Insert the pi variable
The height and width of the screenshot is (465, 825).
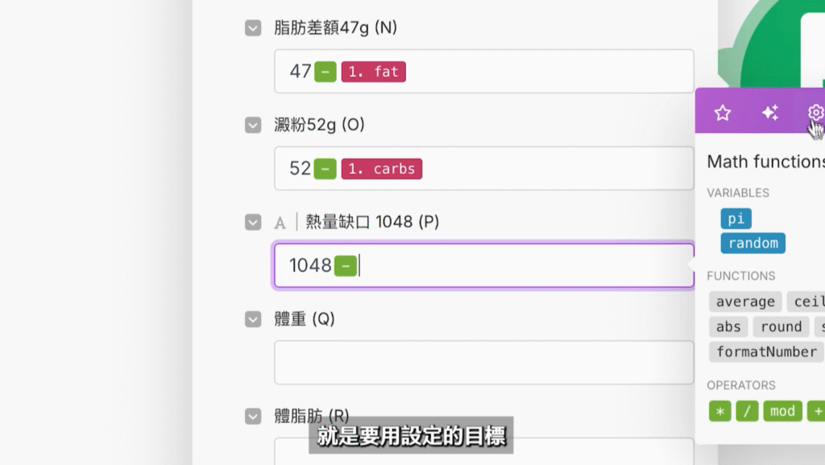736,218
